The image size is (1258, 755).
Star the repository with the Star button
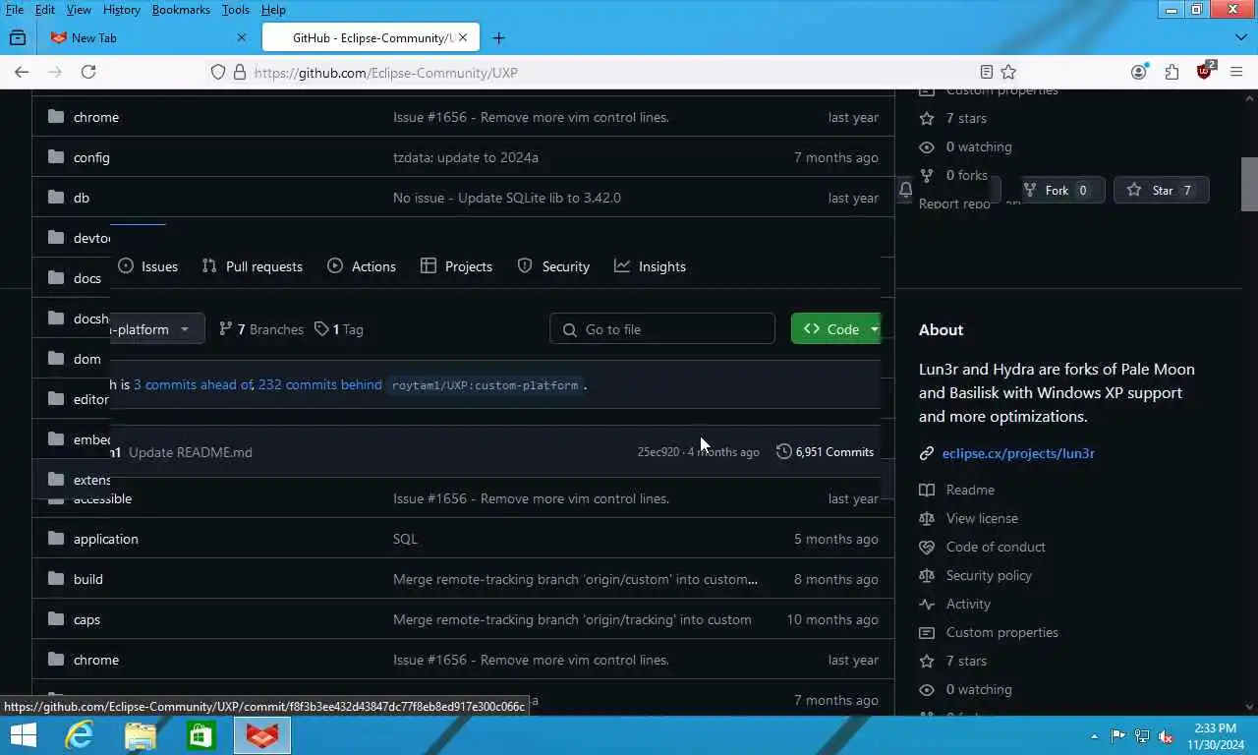point(1161,190)
